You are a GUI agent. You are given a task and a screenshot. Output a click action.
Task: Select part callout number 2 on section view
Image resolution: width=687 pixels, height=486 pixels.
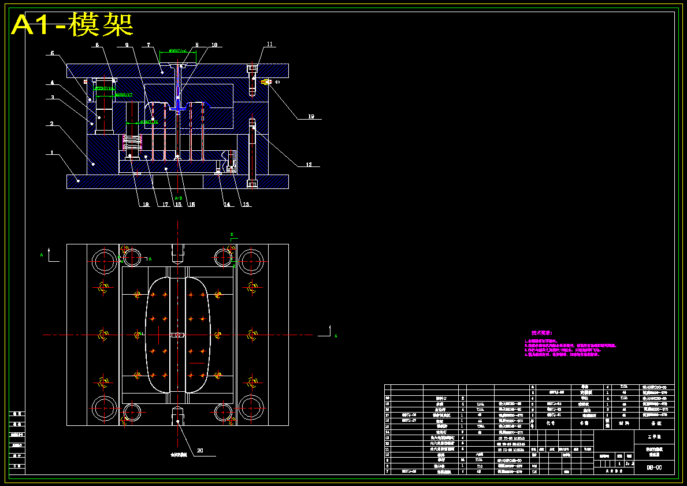tap(51, 124)
